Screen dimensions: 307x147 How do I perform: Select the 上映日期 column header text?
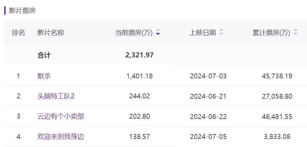pyautogui.click(x=203, y=33)
